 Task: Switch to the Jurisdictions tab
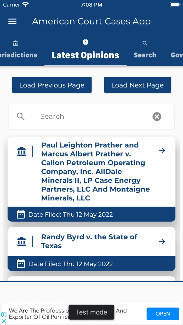point(18,55)
